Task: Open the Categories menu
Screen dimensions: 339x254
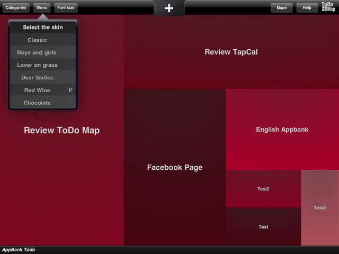Action: coord(16,8)
